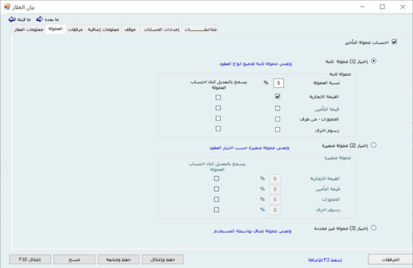Click the blue text وتعني عمولة تضاف بواسطة المستخدم

click(x=252, y=231)
